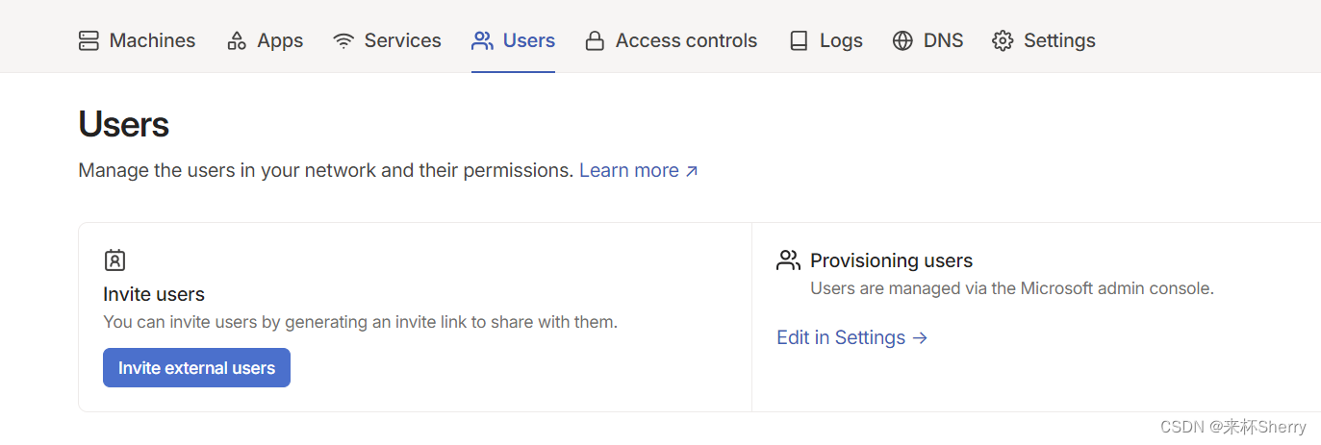Click the Learn more external arrow icon
The width and height of the screenshot is (1321, 445).
691,171
